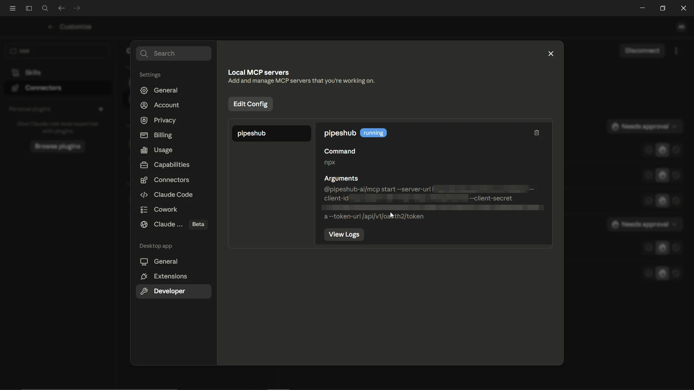
Task: Open Connectors in background sidebar
Action: (58, 88)
